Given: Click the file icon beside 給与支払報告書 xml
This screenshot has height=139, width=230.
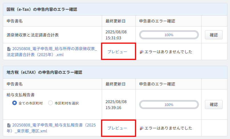Looking at the screenshot, I should (9, 125).
